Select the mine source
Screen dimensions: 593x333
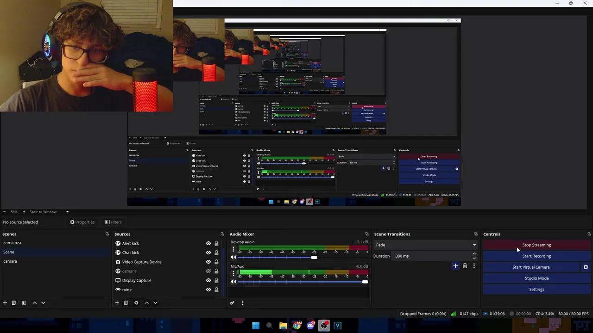127,290
